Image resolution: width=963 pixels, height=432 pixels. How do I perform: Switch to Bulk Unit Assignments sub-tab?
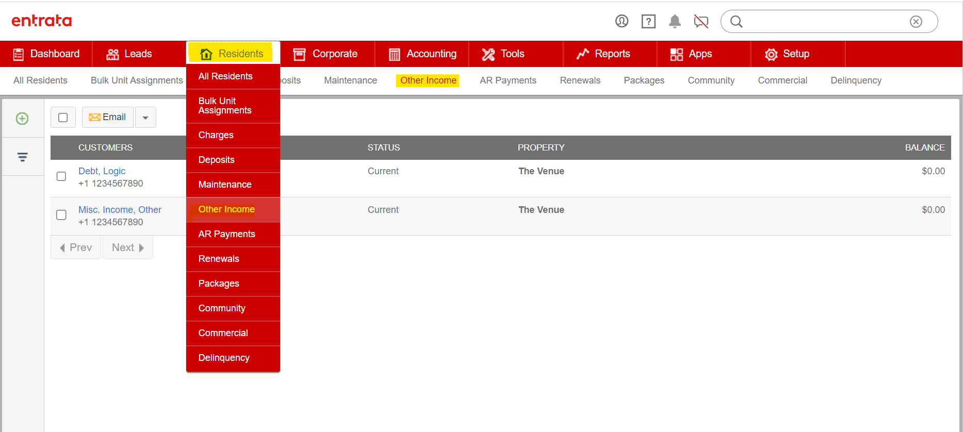137,80
